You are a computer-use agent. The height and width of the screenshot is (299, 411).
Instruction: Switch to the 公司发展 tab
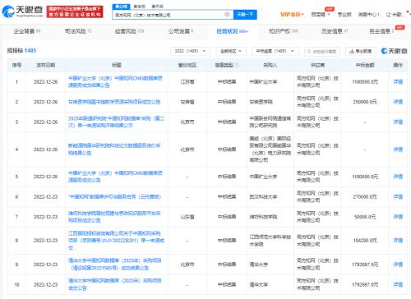pyautogui.click(x=181, y=31)
